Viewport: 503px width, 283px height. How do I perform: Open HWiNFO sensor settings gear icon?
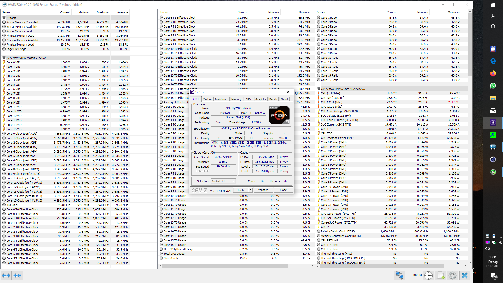(x=452, y=275)
